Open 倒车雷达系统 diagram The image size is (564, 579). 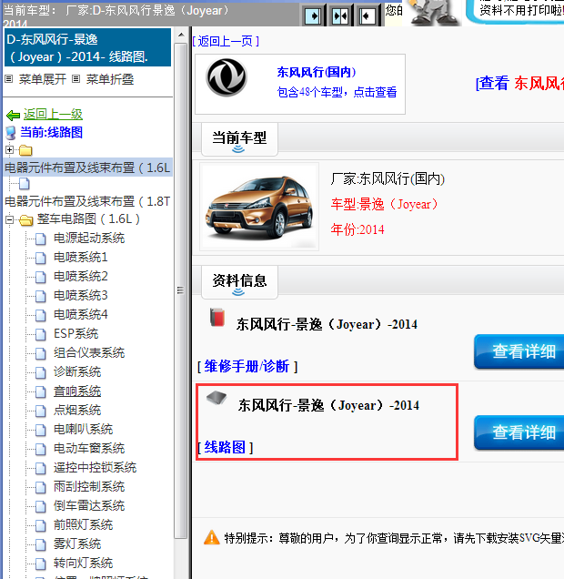tap(89, 505)
